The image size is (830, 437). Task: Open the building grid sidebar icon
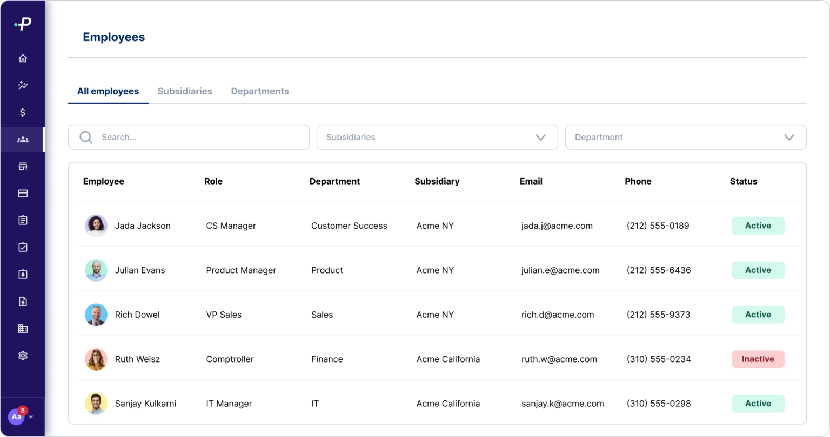[23, 329]
